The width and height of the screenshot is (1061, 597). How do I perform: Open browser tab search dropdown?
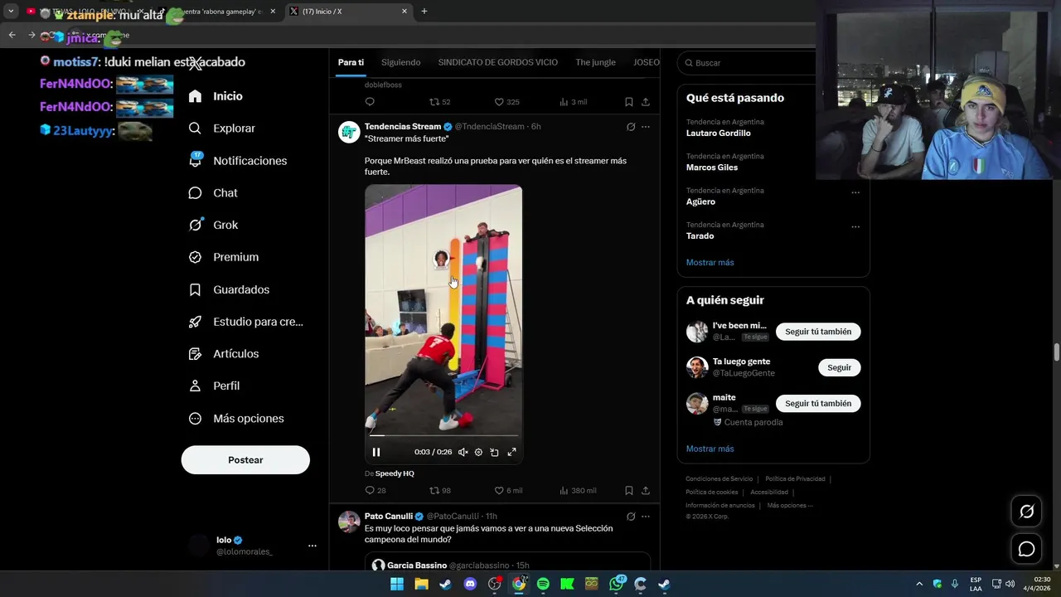click(x=11, y=12)
